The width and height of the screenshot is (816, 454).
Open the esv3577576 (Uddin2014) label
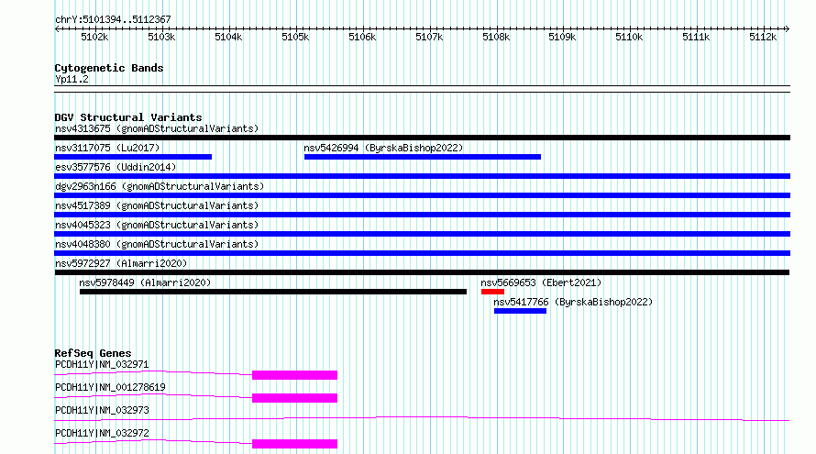click(x=116, y=167)
